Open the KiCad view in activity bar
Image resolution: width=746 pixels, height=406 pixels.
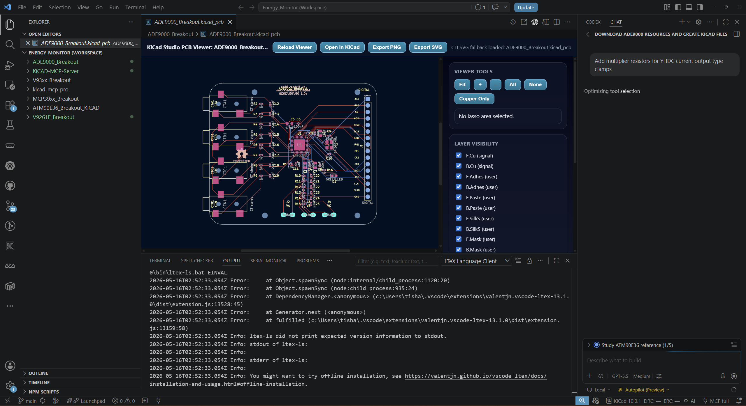point(10,246)
